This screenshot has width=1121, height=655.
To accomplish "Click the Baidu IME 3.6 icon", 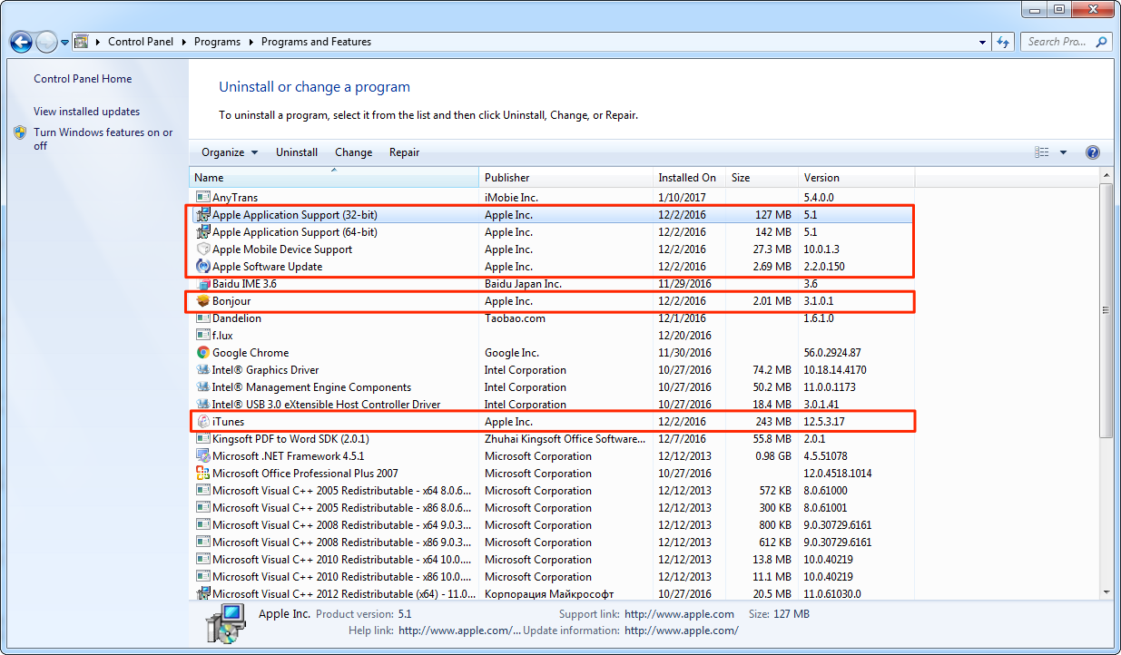I will coord(203,284).
